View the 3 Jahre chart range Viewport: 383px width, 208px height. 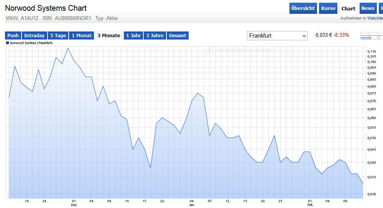click(155, 36)
